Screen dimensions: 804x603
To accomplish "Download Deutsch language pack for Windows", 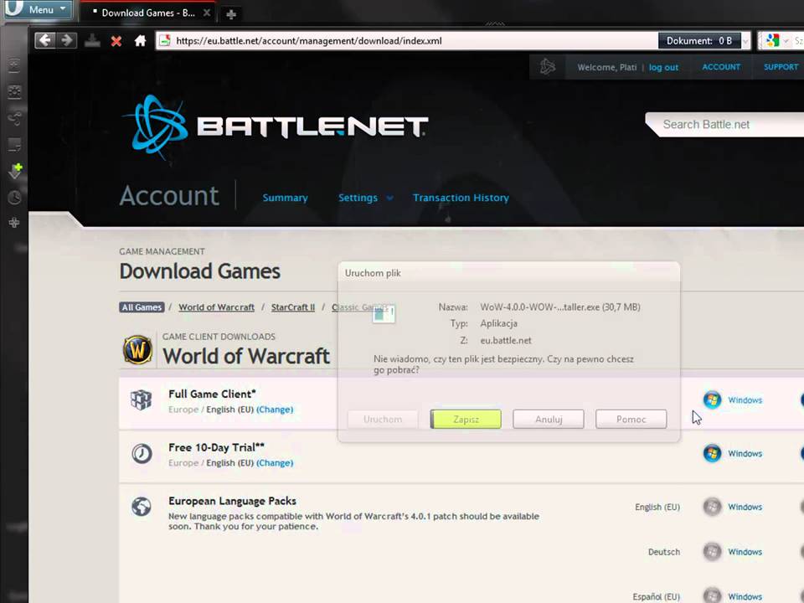I will pos(732,552).
